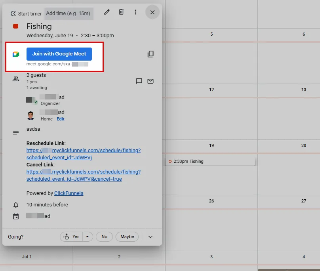Click the red event color square
Image resolution: width=320 pixels, height=271 pixels.
16,26
